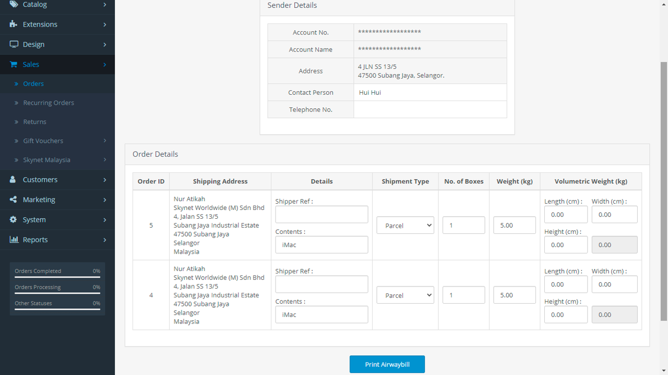
Task: Focus the Shipper Ref field for order 5
Action: [x=321, y=215]
